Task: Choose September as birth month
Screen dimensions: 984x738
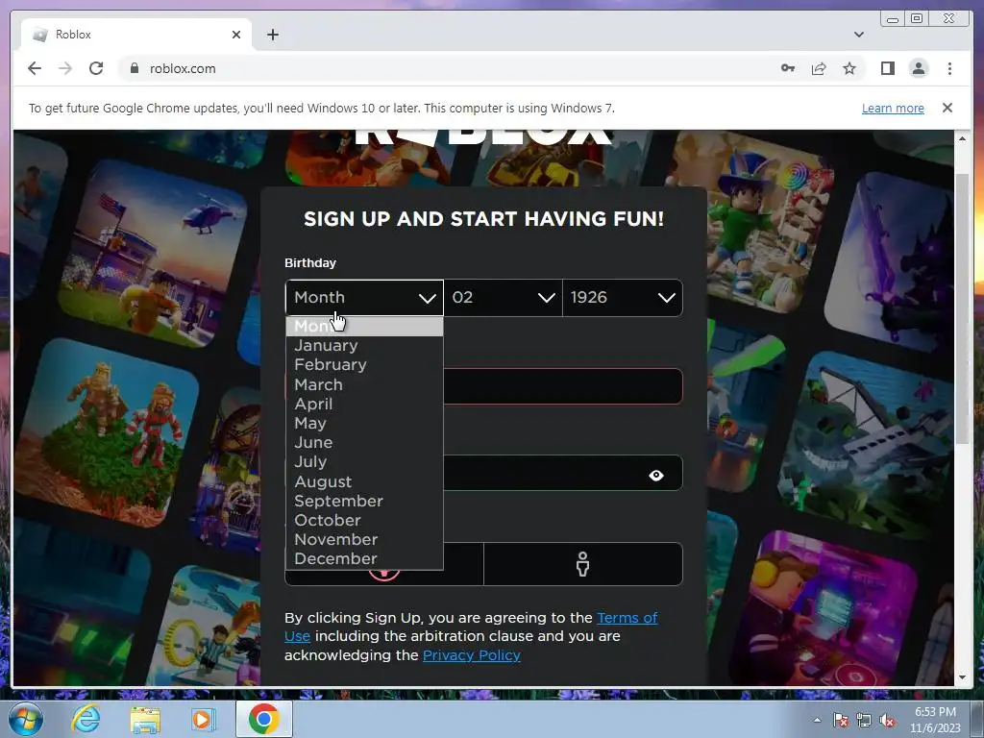Action: (364, 502)
